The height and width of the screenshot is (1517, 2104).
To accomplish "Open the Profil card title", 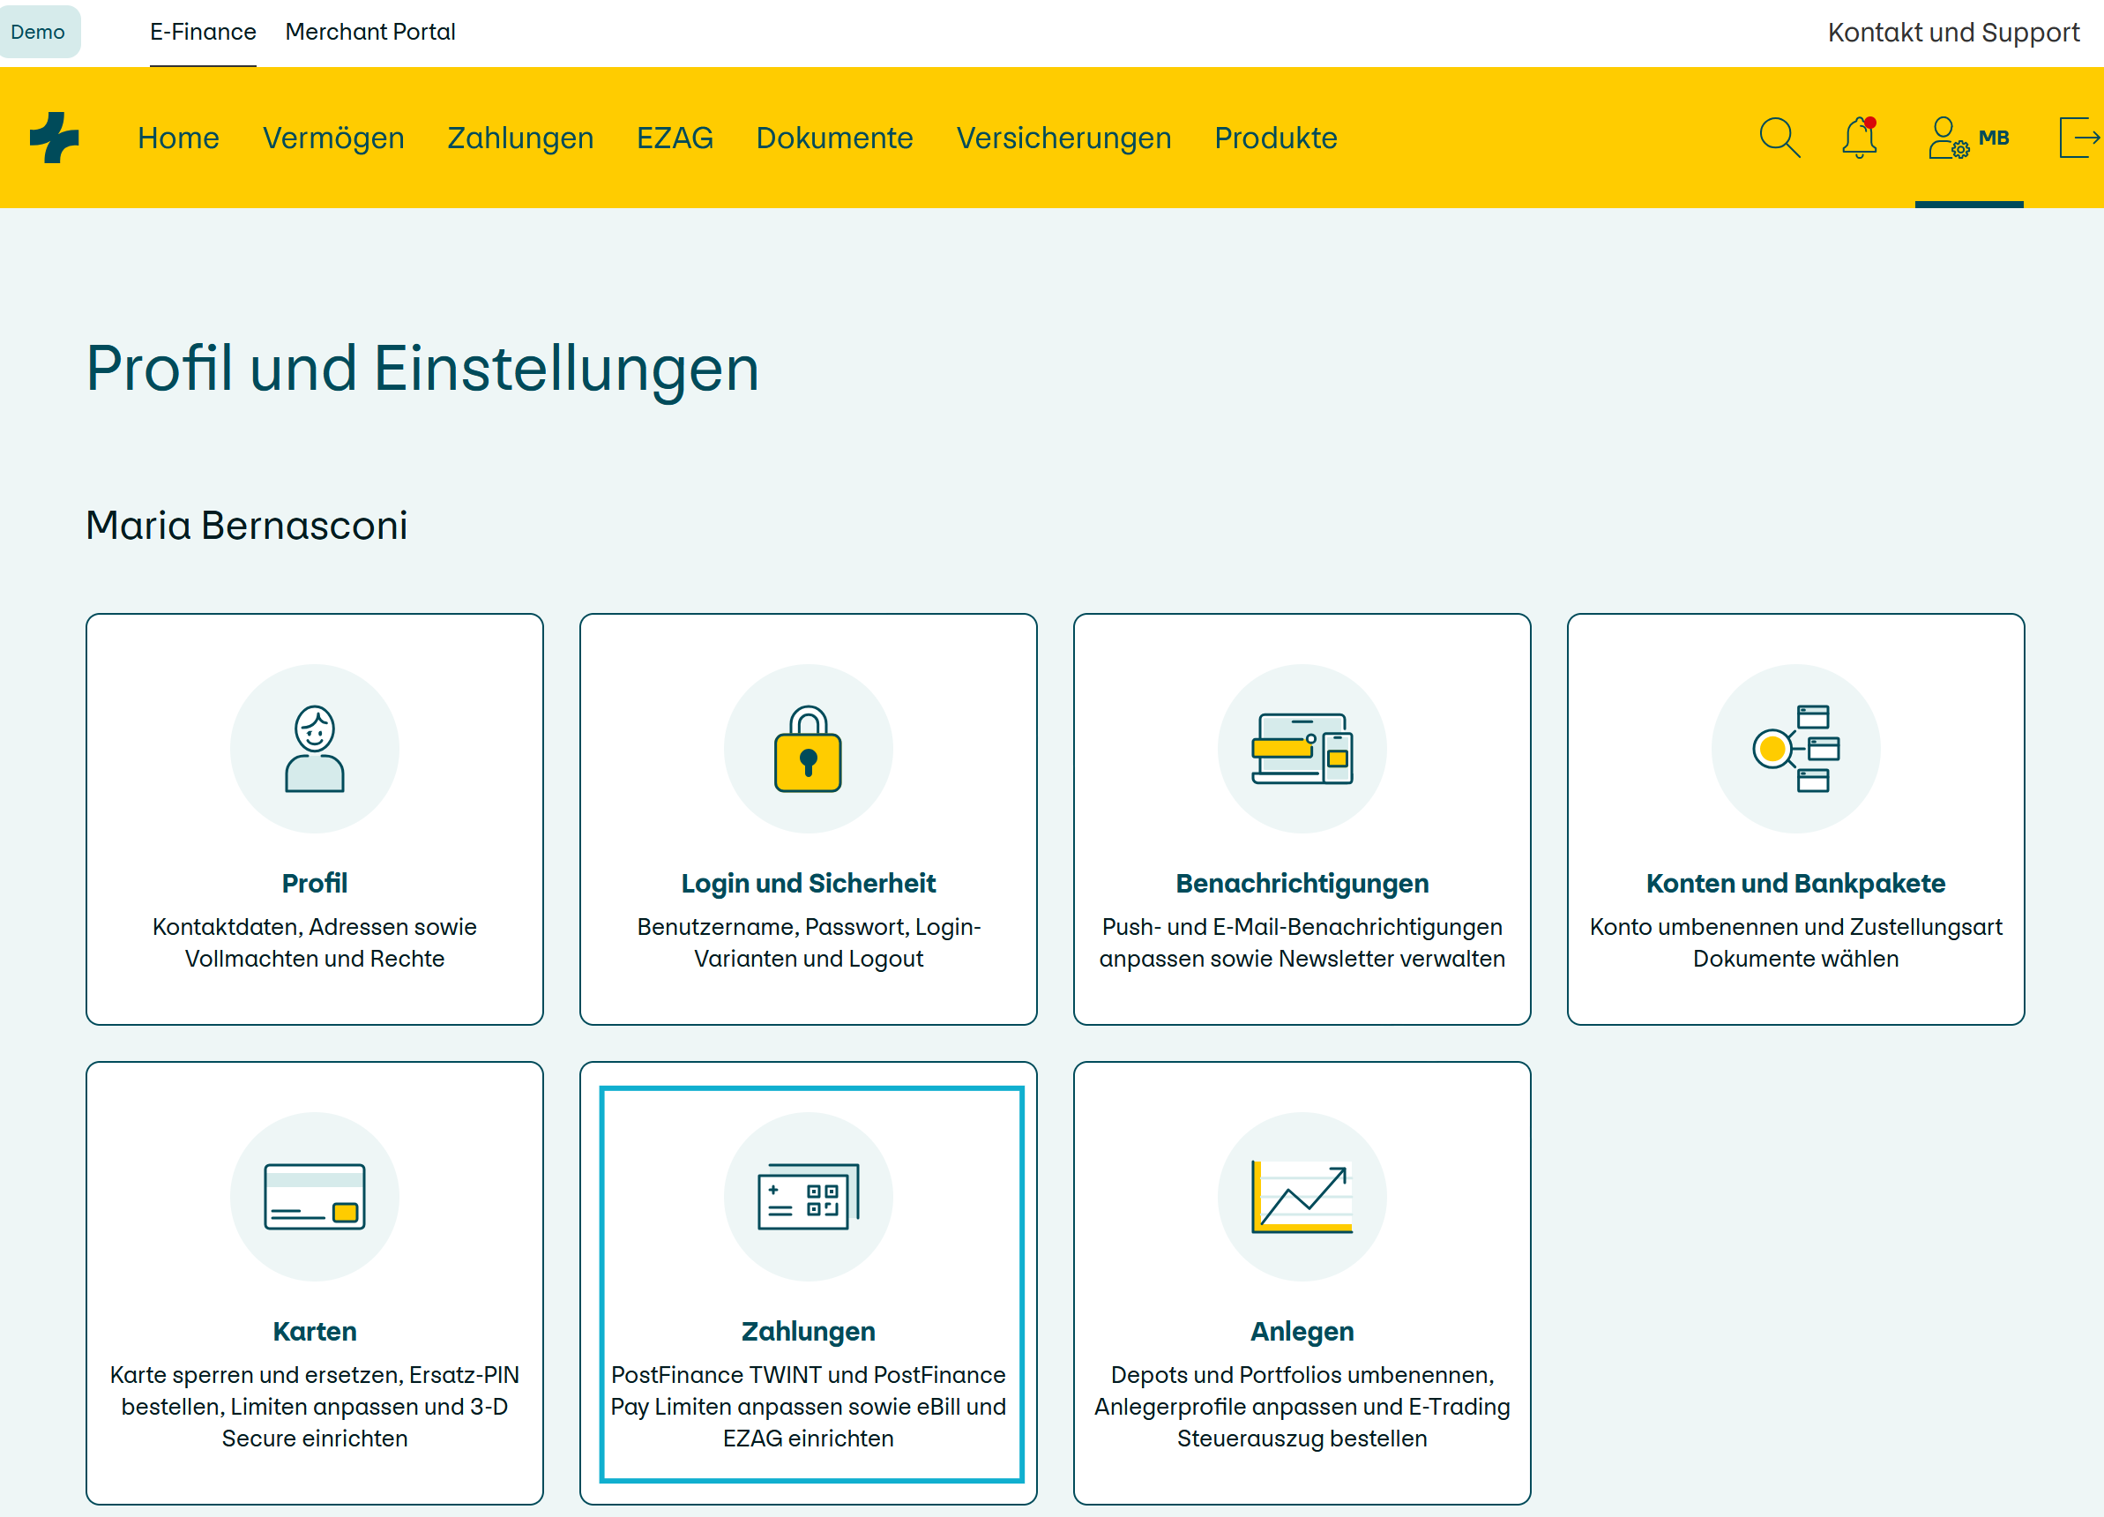I will point(315,882).
